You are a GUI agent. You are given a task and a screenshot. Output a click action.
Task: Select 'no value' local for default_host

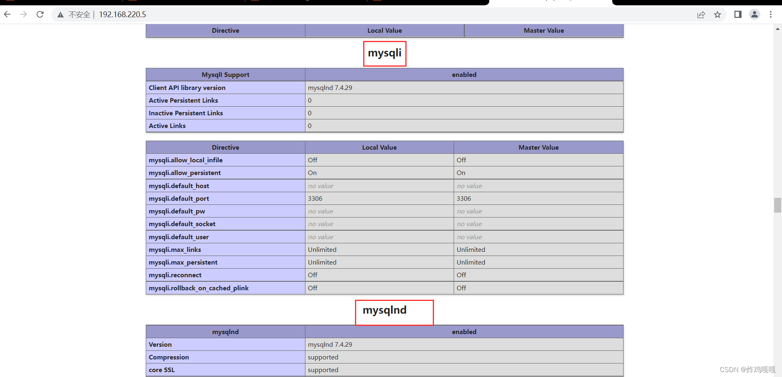point(321,186)
